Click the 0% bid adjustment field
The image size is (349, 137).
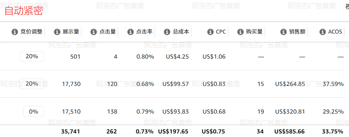coord(34,112)
